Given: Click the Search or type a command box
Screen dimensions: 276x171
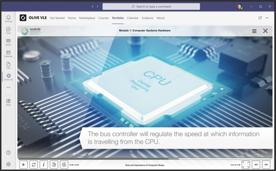Looking at the screenshot, I should 151,7.
